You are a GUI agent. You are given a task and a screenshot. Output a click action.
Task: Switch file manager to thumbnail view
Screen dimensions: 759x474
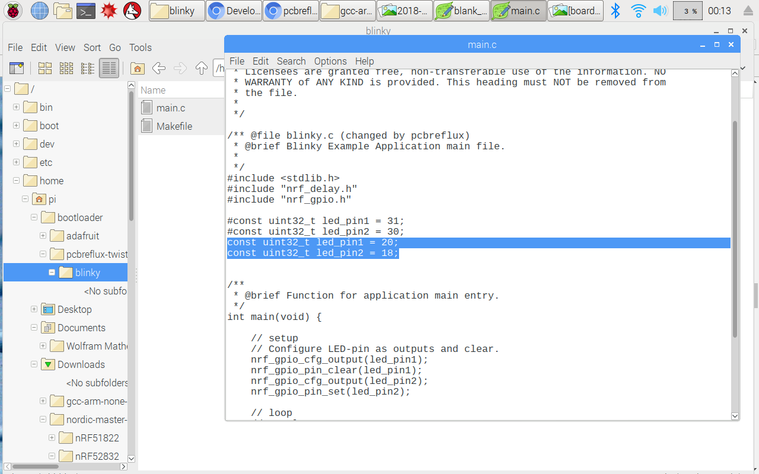pyautogui.click(x=66, y=68)
